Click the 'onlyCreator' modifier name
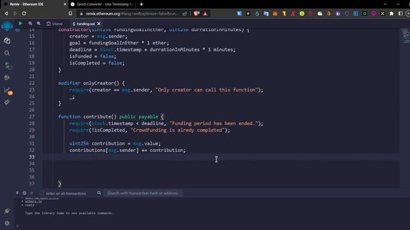 tap(98, 83)
